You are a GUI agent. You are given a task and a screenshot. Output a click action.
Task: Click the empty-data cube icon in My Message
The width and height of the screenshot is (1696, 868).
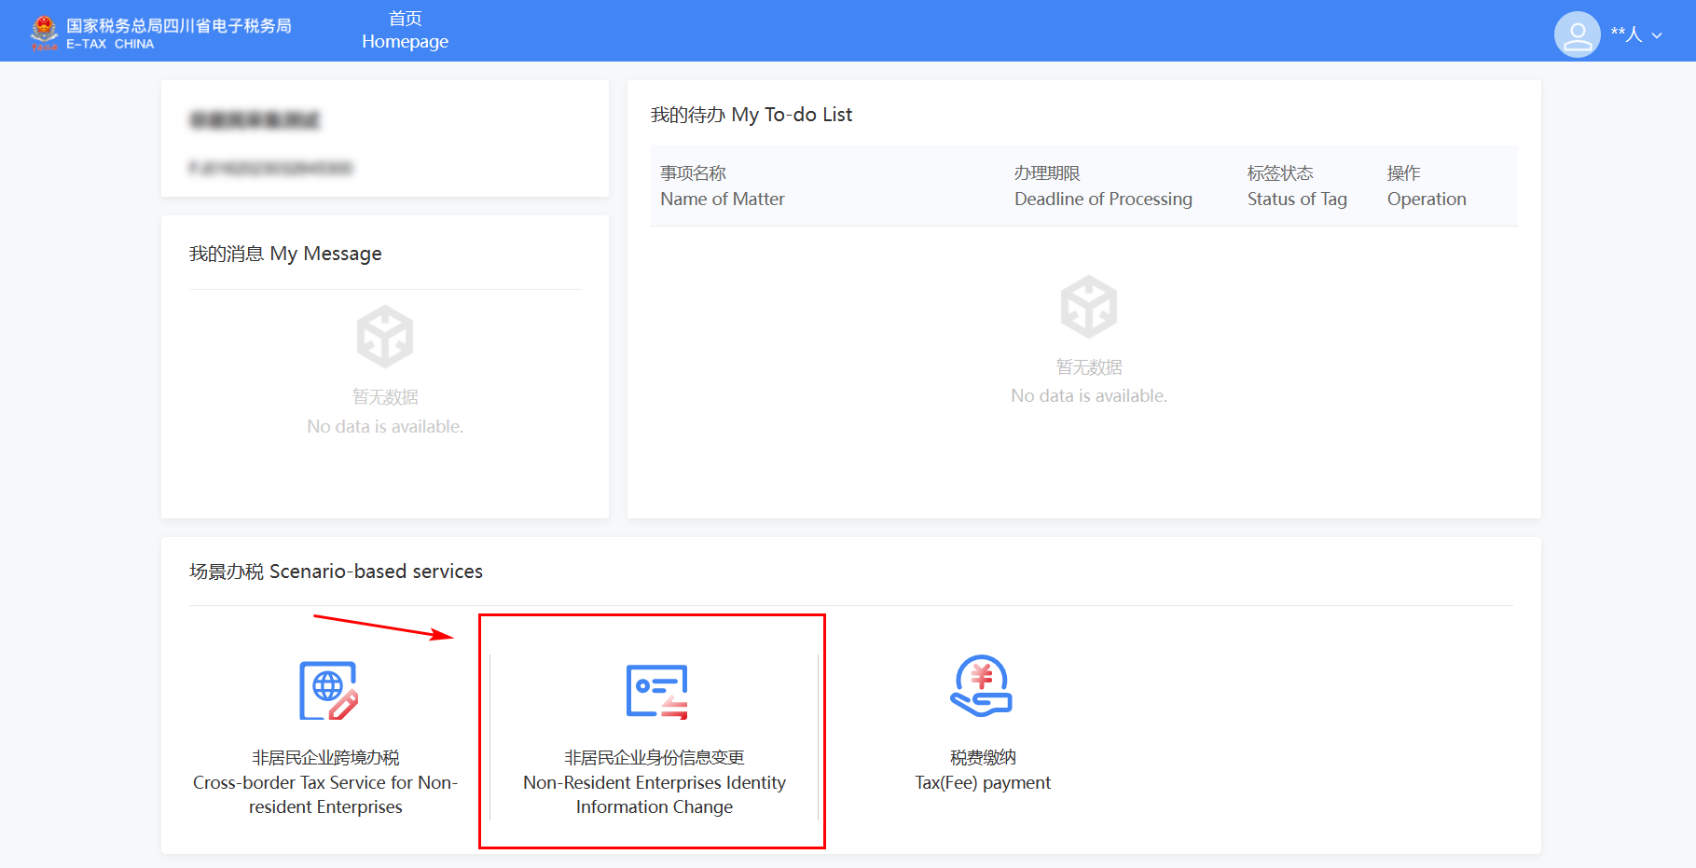[385, 337]
